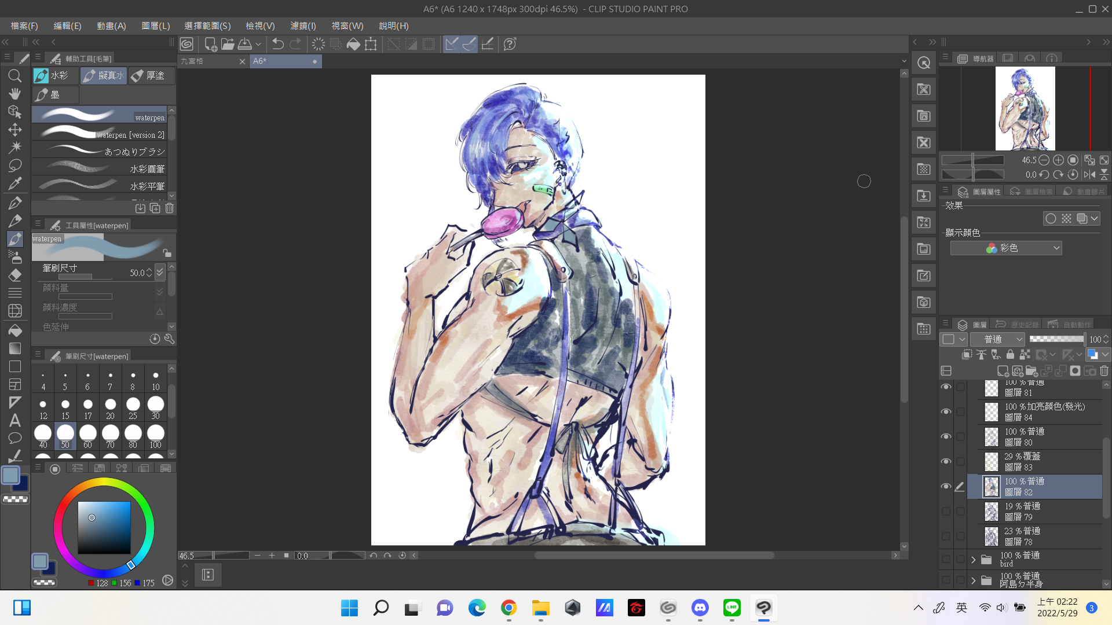Expand the bird layer folder
Image resolution: width=1112 pixels, height=625 pixels.
(x=974, y=560)
